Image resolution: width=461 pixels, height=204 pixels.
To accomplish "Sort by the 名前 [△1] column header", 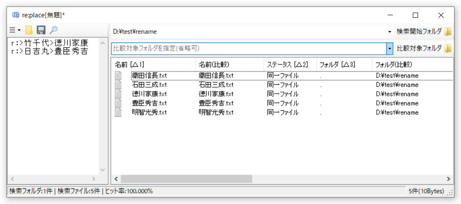I will point(153,64).
